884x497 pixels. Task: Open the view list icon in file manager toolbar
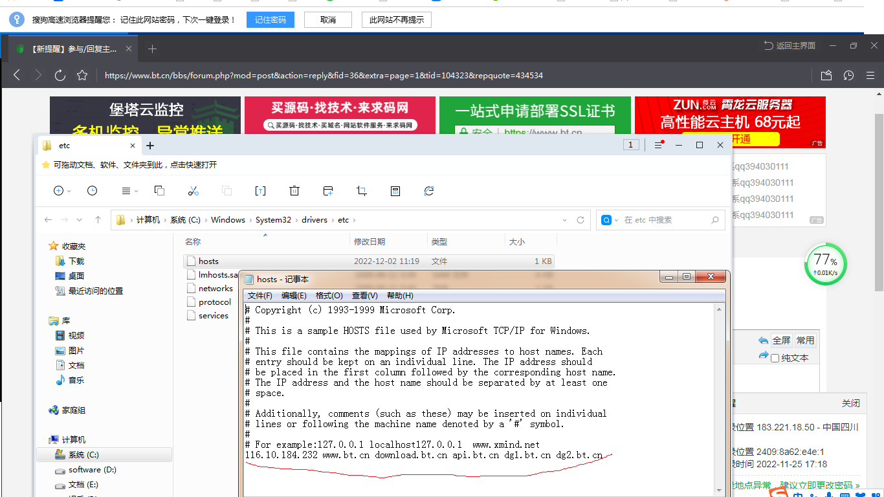[x=126, y=191]
